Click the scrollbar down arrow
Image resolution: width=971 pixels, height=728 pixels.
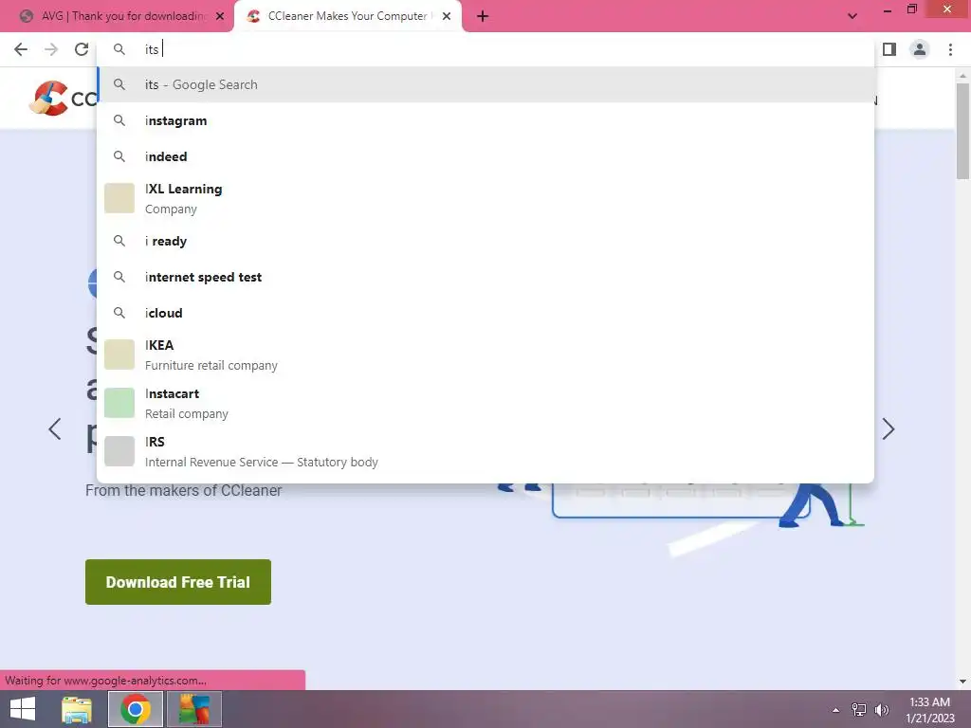click(x=962, y=682)
